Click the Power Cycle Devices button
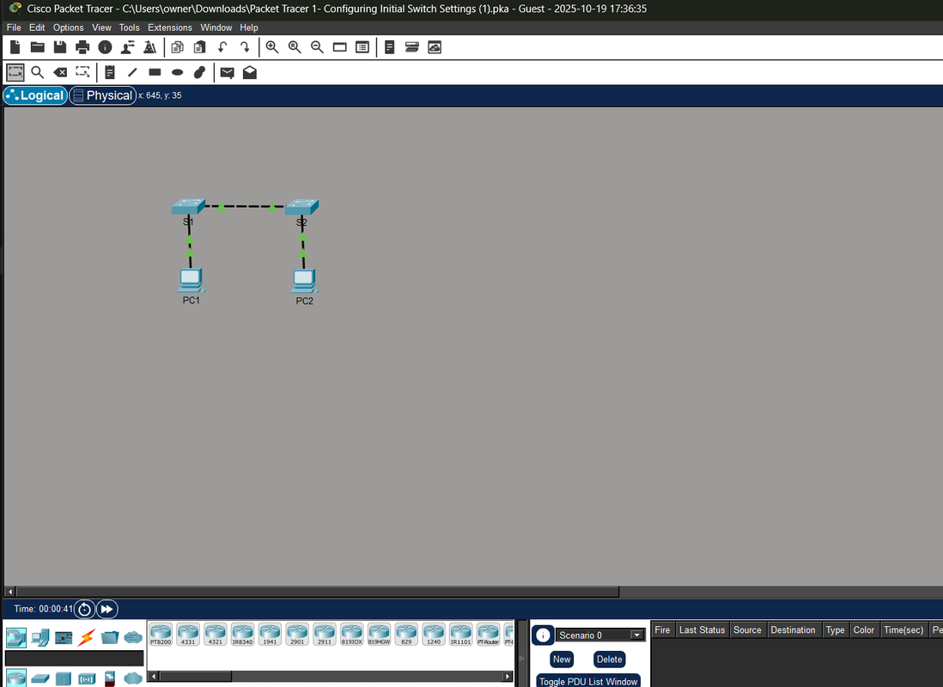943x687 pixels. pyautogui.click(x=84, y=609)
